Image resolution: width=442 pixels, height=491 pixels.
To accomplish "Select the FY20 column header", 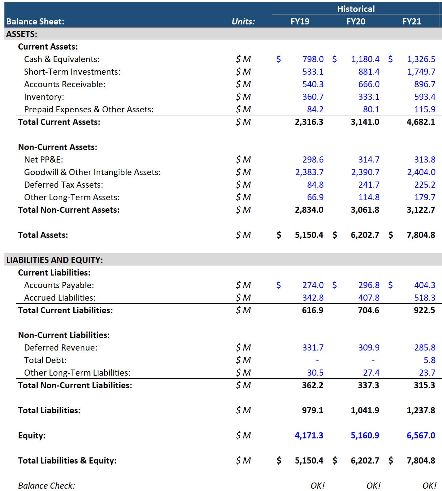I will click(x=356, y=21).
